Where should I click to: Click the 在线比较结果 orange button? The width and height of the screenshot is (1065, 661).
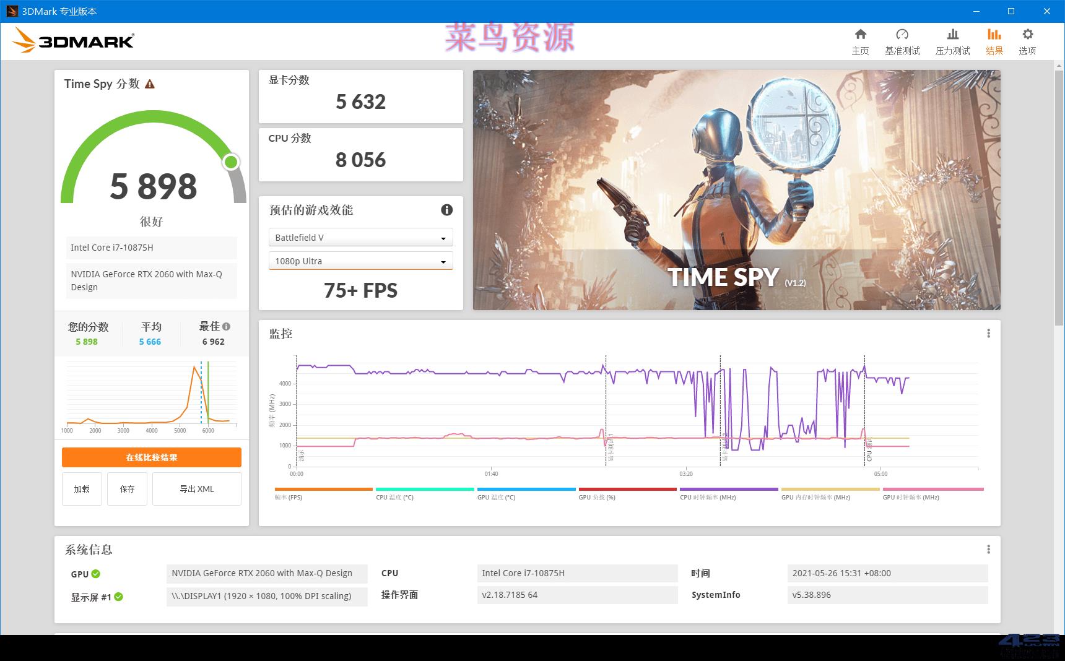click(151, 457)
